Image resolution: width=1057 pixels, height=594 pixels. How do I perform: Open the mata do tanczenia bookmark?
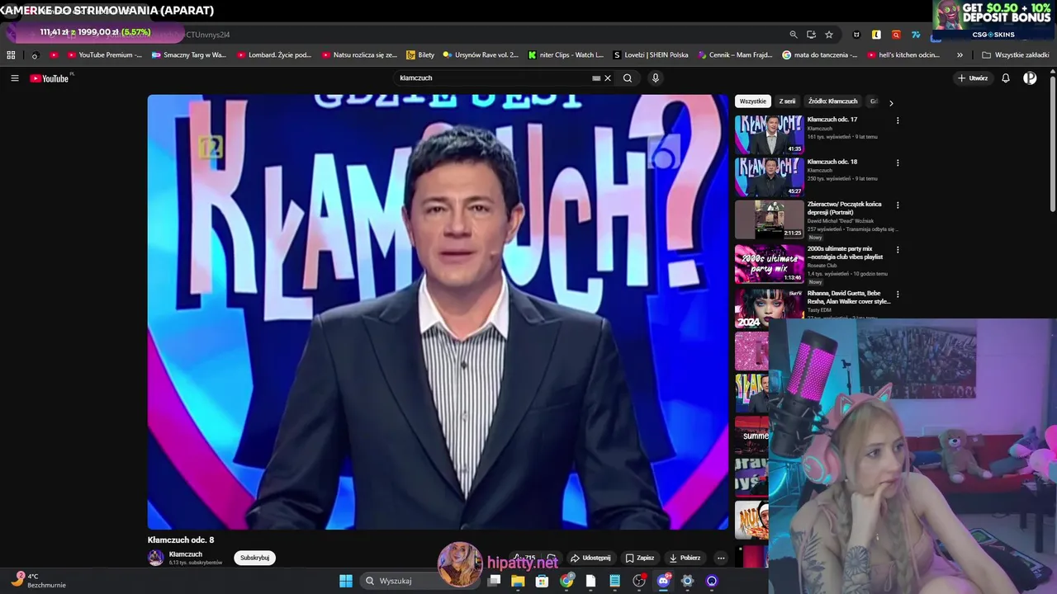tap(820, 55)
